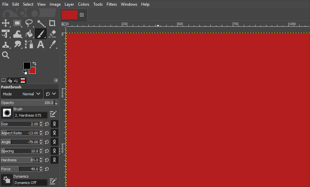Toggle link Hardness to brush default
Viewport: 310px width, 187px height.
(54, 160)
